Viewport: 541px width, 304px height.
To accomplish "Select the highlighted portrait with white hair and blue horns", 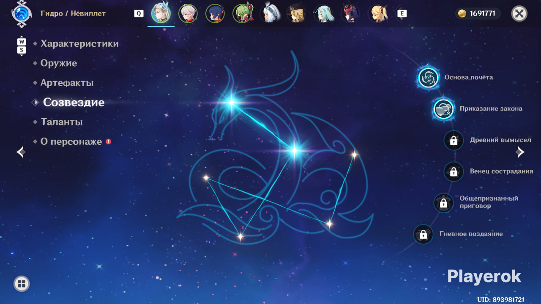I will click(x=161, y=14).
